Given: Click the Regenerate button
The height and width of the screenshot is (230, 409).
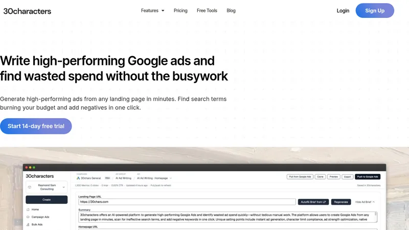Looking at the screenshot, I should pos(341,202).
